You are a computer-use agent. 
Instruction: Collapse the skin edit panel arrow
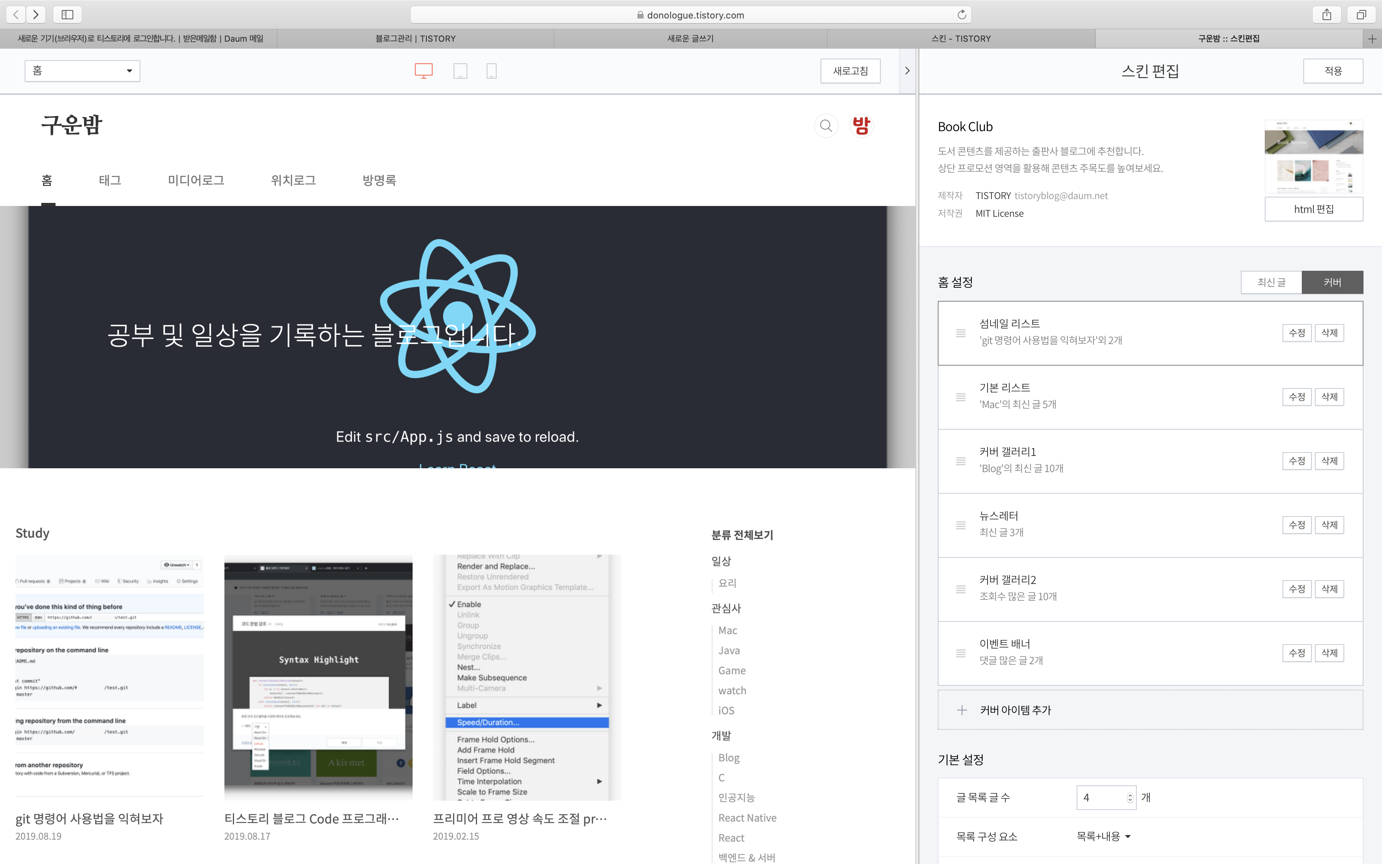point(907,71)
